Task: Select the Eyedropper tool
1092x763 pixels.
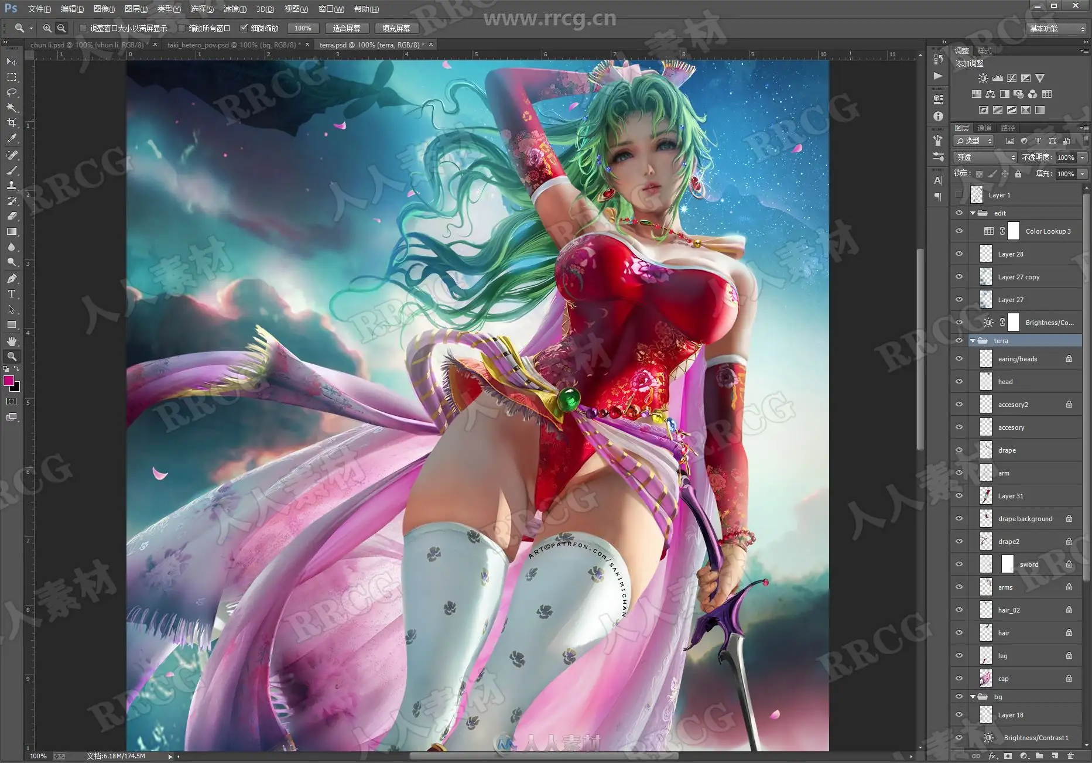Action: [x=11, y=139]
